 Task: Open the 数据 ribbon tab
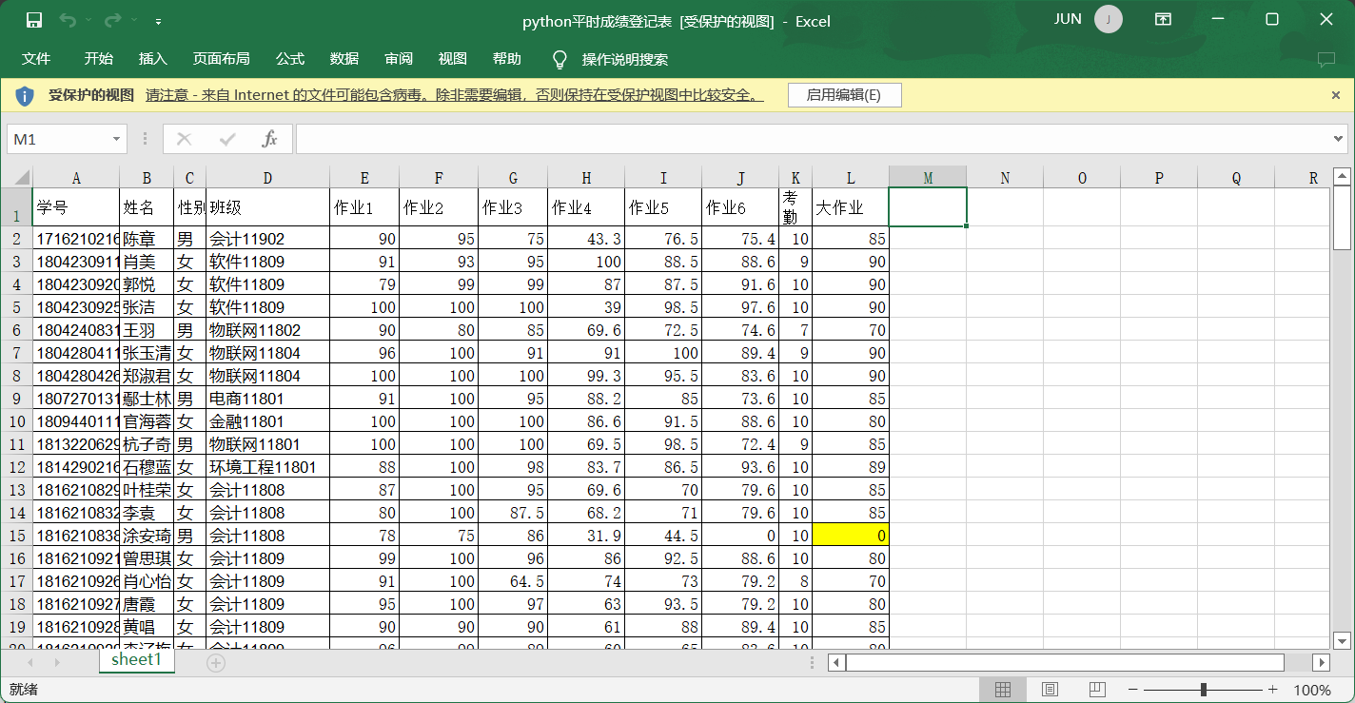pyautogui.click(x=344, y=59)
